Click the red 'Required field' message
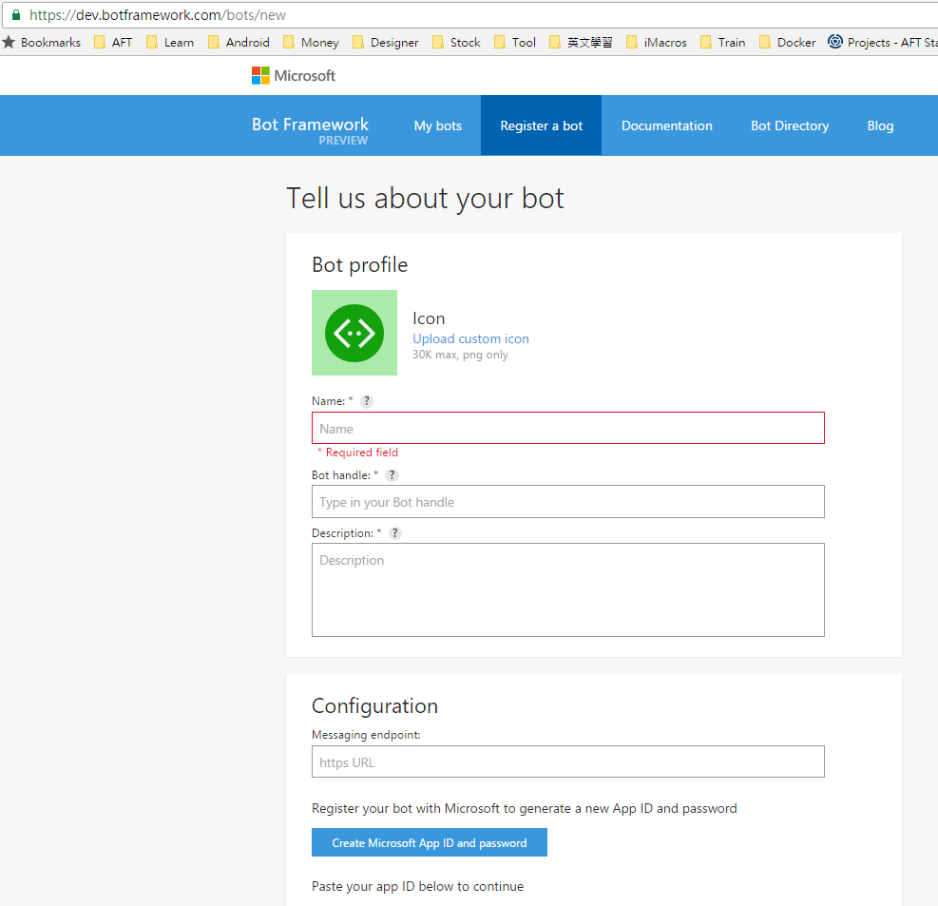This screenshot has height=906, width=938. [x=357, y=453]
